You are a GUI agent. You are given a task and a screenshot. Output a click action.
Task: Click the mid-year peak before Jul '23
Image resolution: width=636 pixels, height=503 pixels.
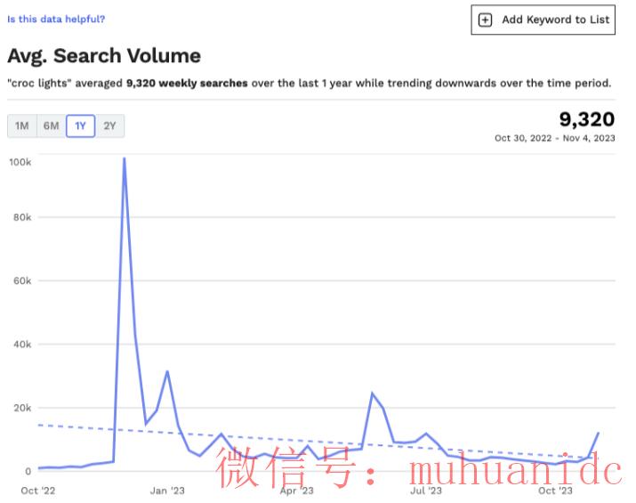372,393
